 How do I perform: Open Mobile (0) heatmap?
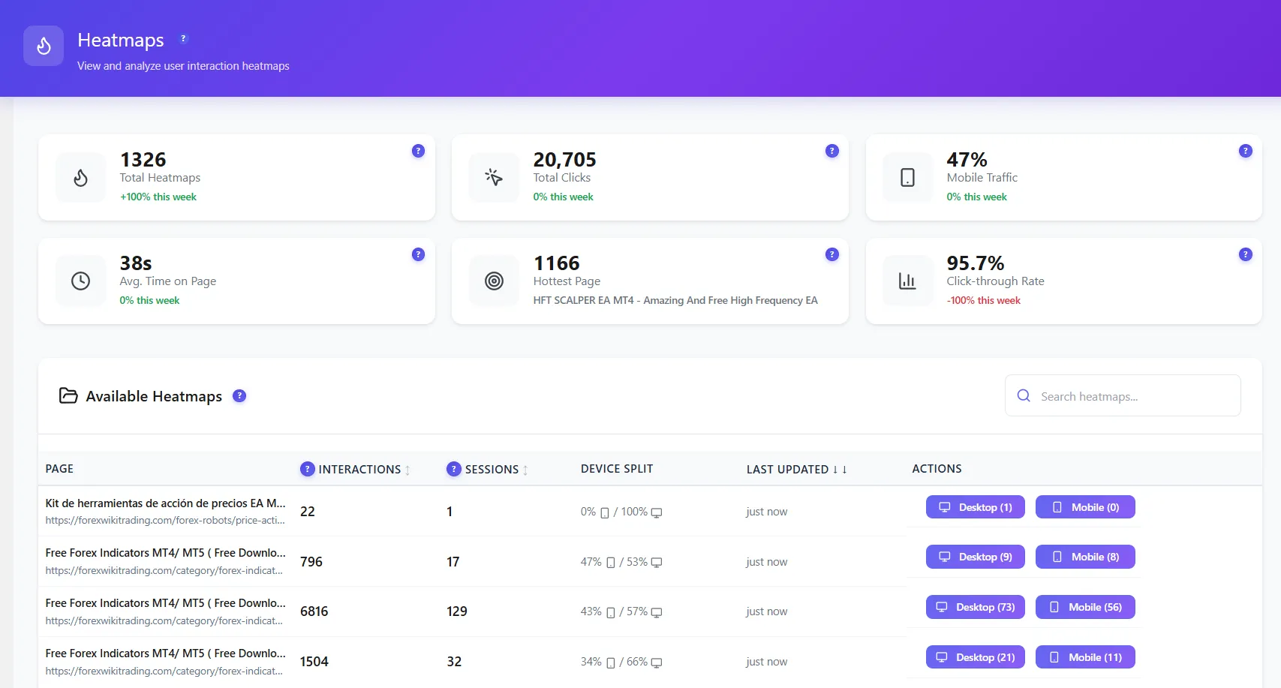(1085, 507)
